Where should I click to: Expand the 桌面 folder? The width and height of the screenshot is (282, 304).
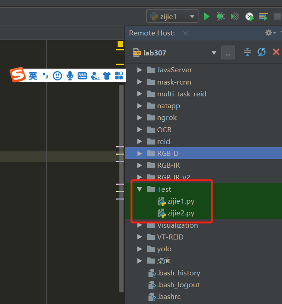139,261
